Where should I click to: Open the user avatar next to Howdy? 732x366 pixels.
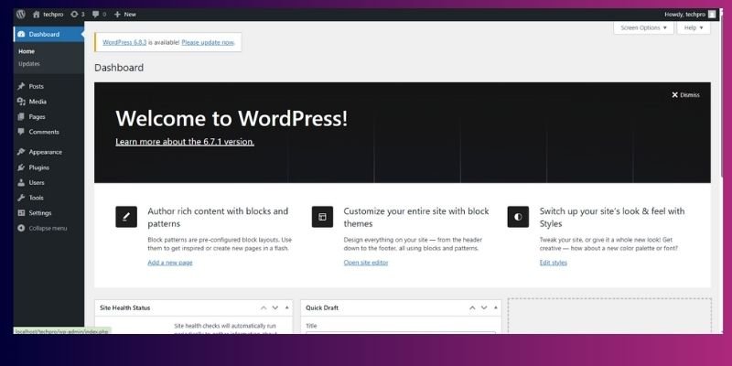(712, 15)
